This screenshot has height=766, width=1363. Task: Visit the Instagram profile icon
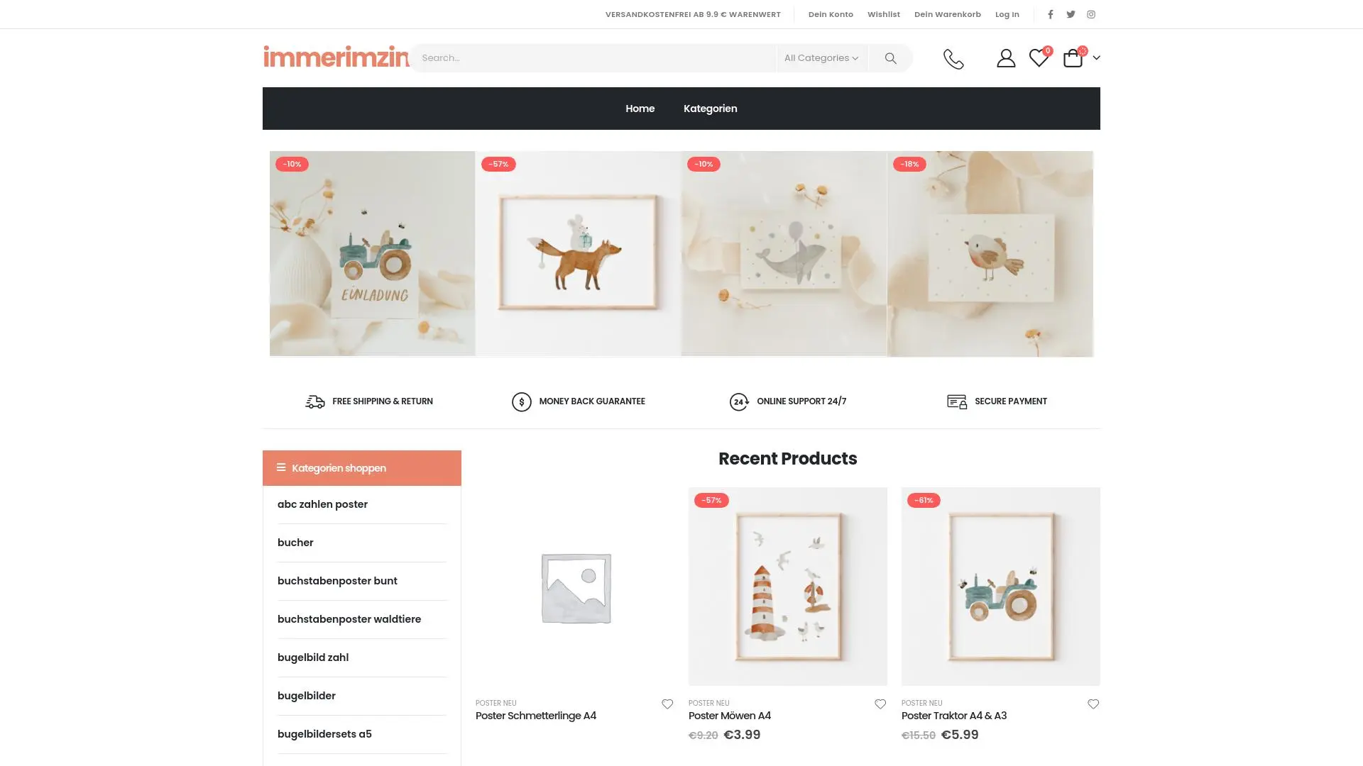[1091, 14]
